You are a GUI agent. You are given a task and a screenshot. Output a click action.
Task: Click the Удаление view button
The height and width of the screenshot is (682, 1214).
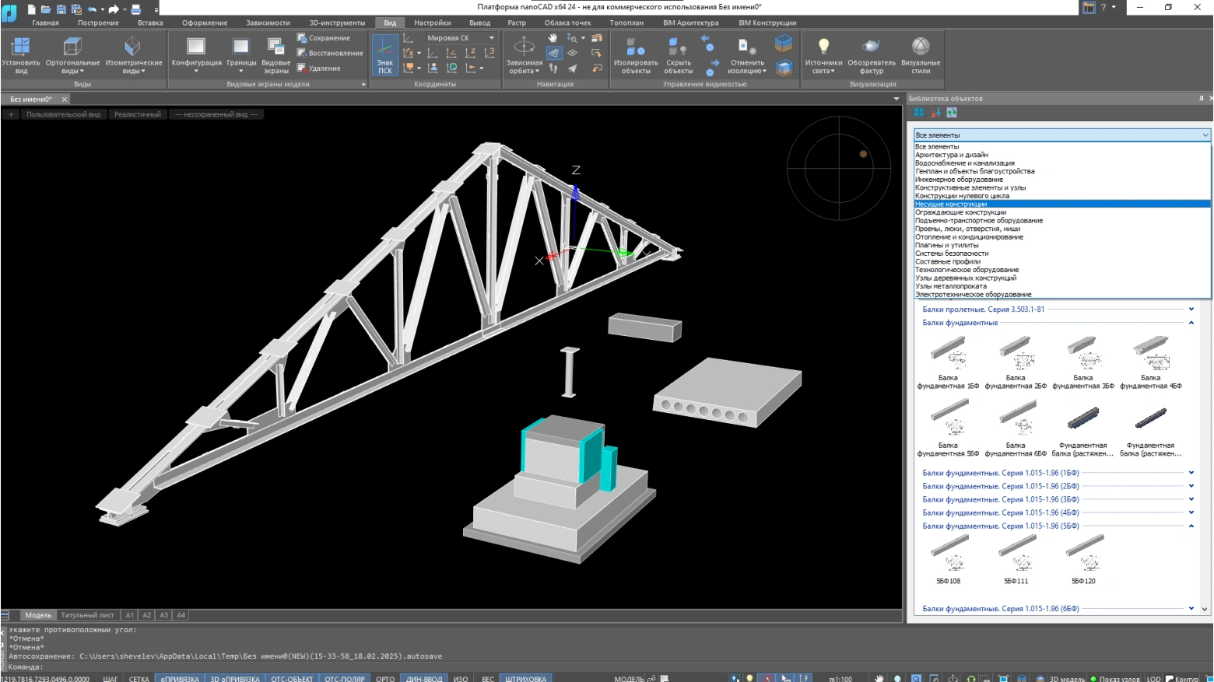click(x=324, y=68)
